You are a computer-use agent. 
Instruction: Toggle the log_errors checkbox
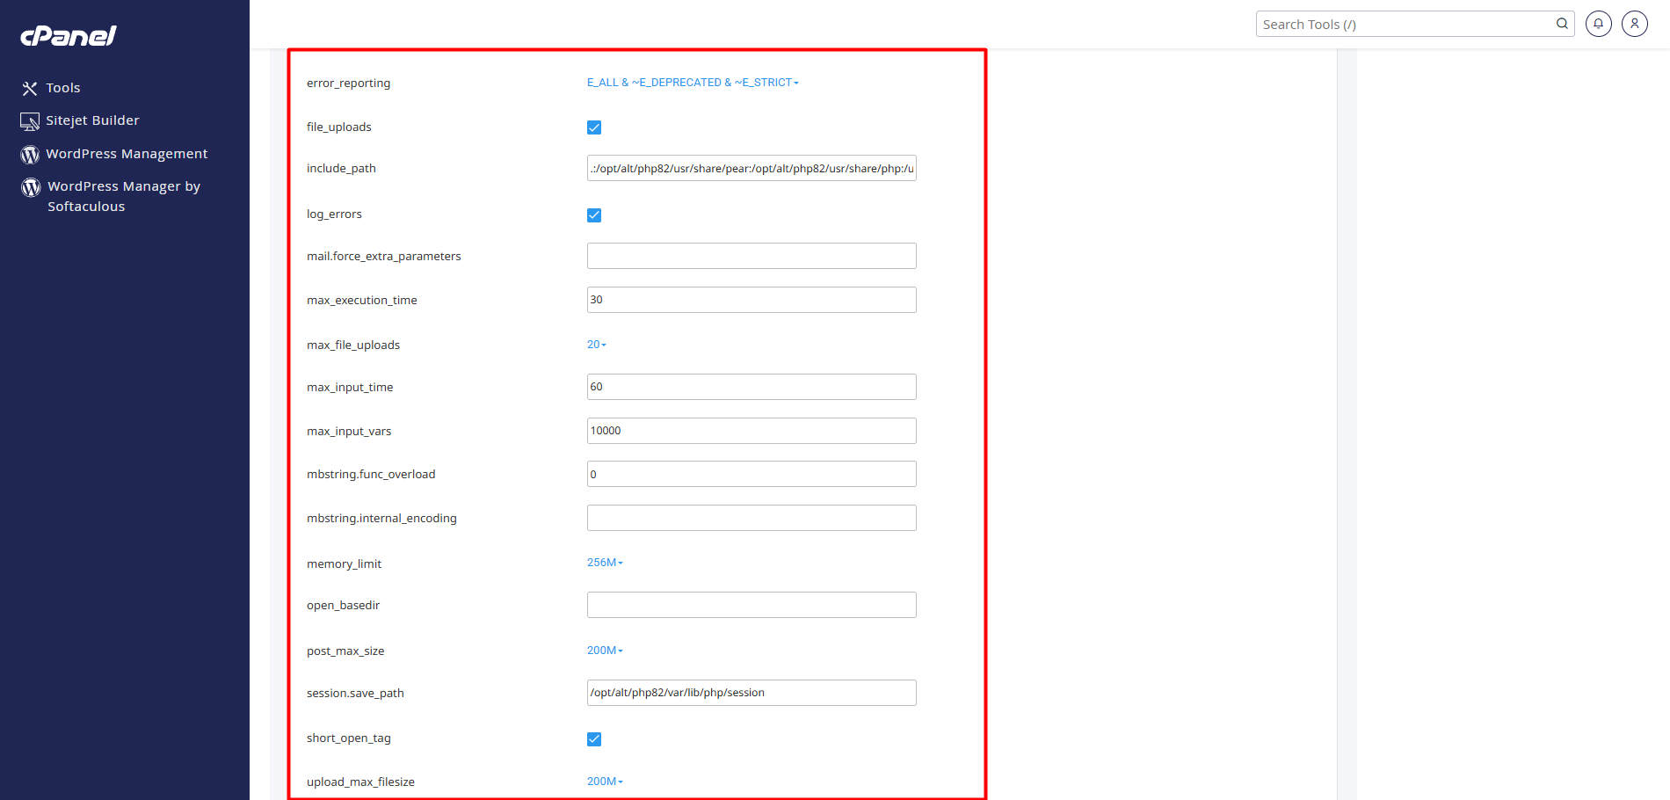point(594,215)
